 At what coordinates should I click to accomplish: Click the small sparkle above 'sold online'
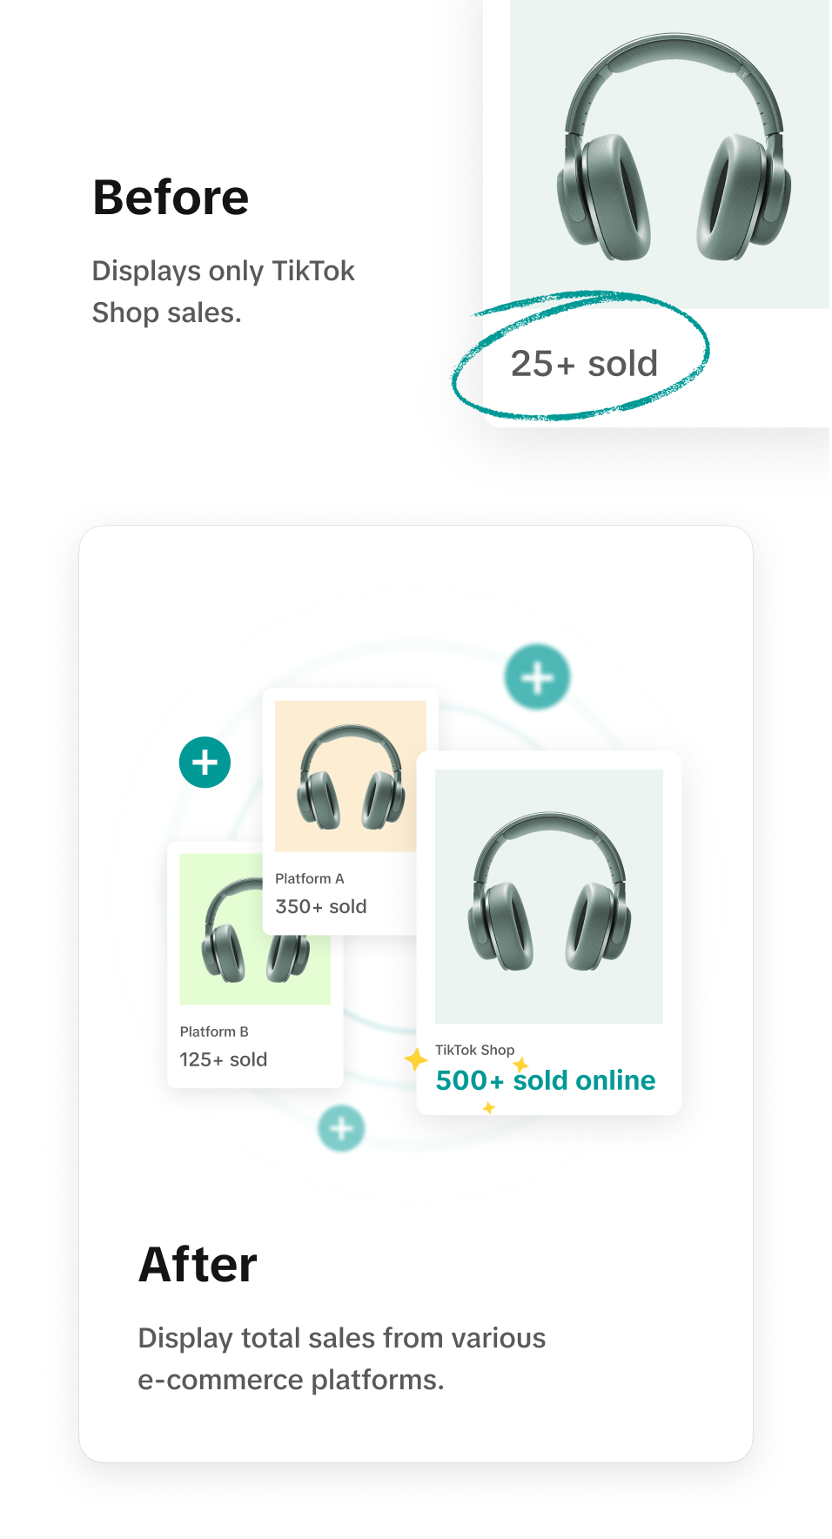[x=520, y=1065]
